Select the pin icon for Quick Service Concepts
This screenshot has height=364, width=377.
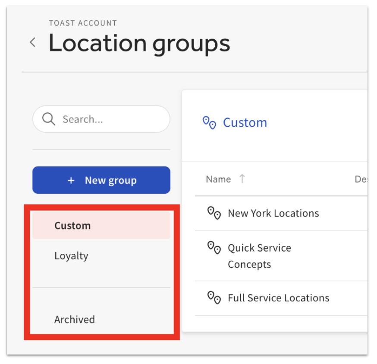click(214, 248)
